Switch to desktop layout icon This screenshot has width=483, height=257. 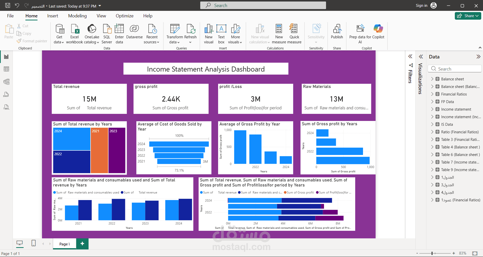[x=20, y=243]
